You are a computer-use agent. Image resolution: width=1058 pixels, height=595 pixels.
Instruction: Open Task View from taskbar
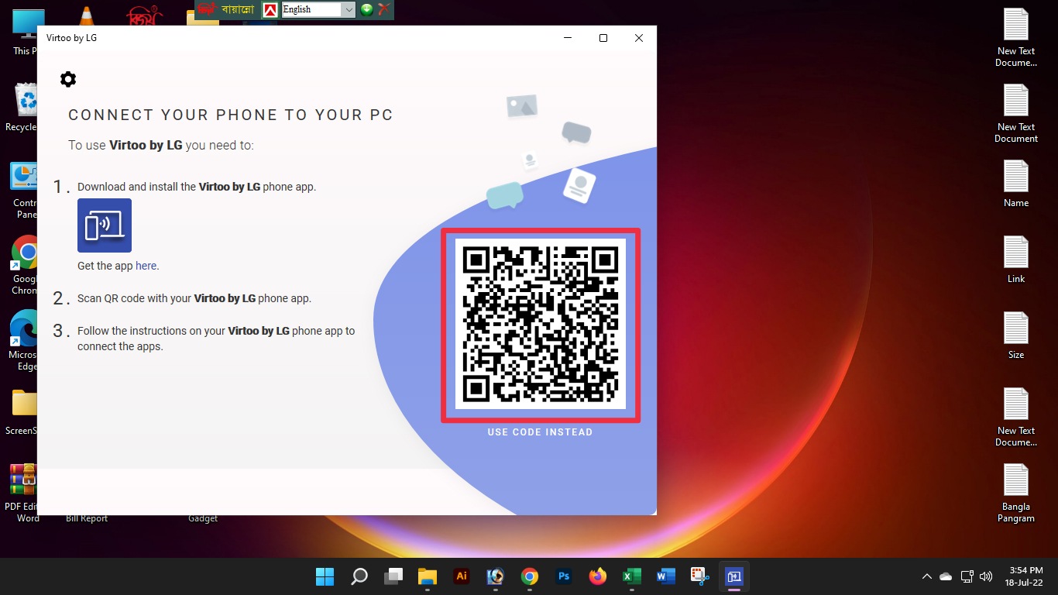point(393,576)
